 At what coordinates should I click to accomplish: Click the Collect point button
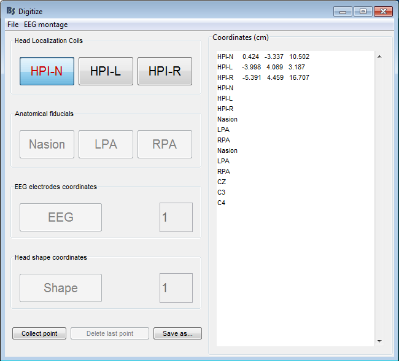(39, 333)
